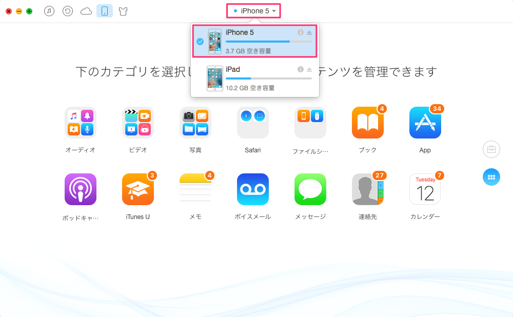Show info for iPhone 5
Image resolution: width=513 pixels, height=317 pixels.
[300, 32]
